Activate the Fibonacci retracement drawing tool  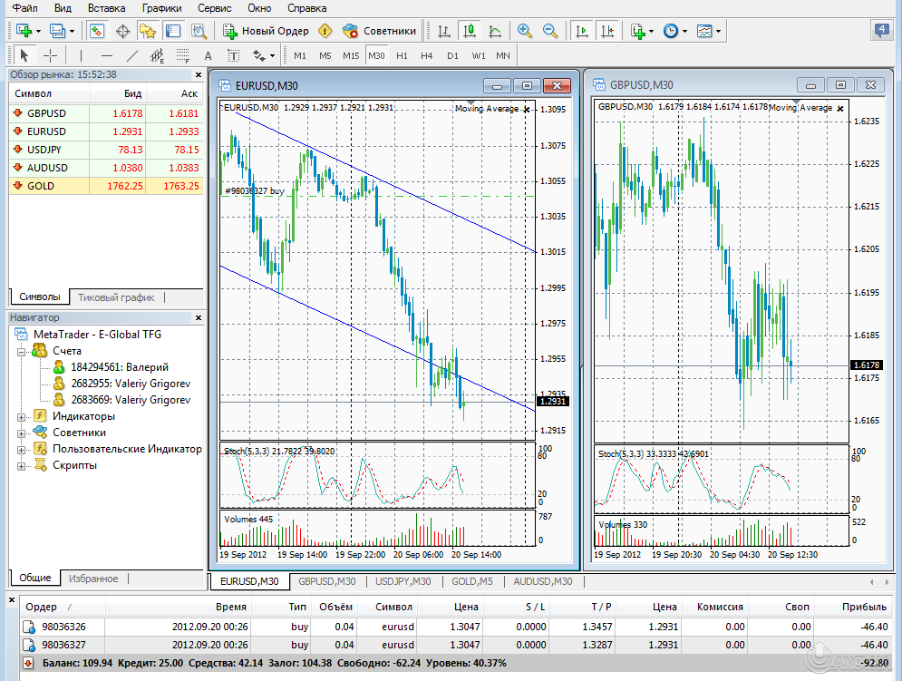tap(180, 55)
